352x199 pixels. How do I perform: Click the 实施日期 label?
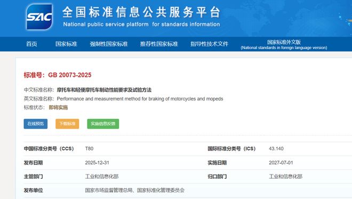tap(217, 163)
